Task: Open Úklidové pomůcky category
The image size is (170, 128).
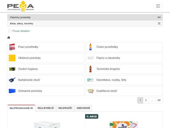Action: click(x=46, y=58)
